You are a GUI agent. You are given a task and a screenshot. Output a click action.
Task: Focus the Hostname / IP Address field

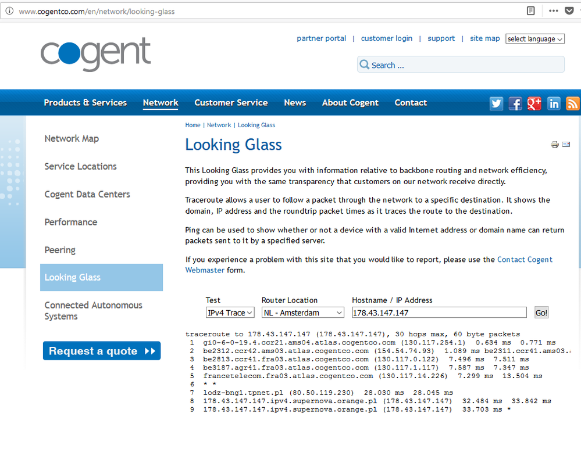439,312
